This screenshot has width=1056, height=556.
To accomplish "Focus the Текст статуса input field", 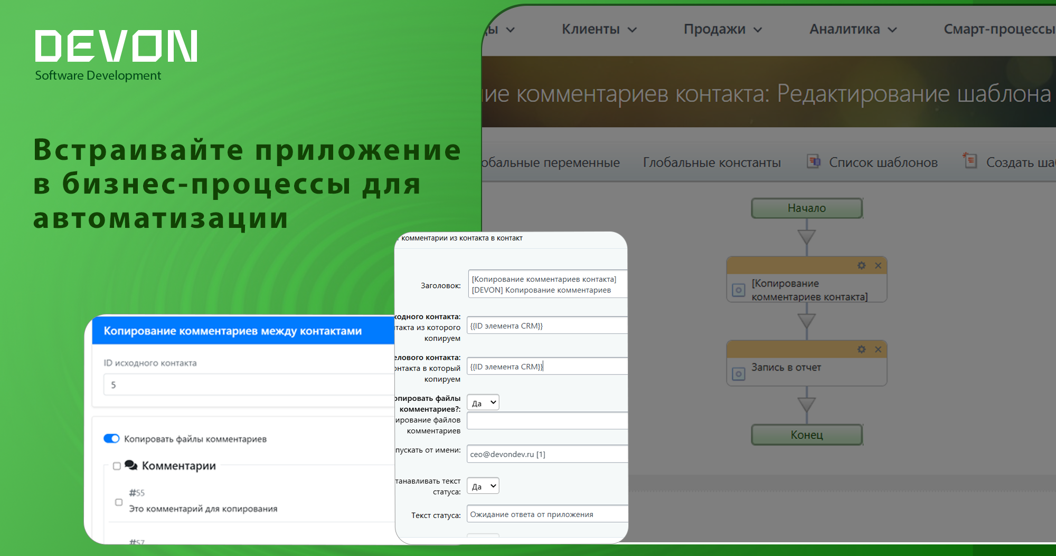I will point(547,514).
